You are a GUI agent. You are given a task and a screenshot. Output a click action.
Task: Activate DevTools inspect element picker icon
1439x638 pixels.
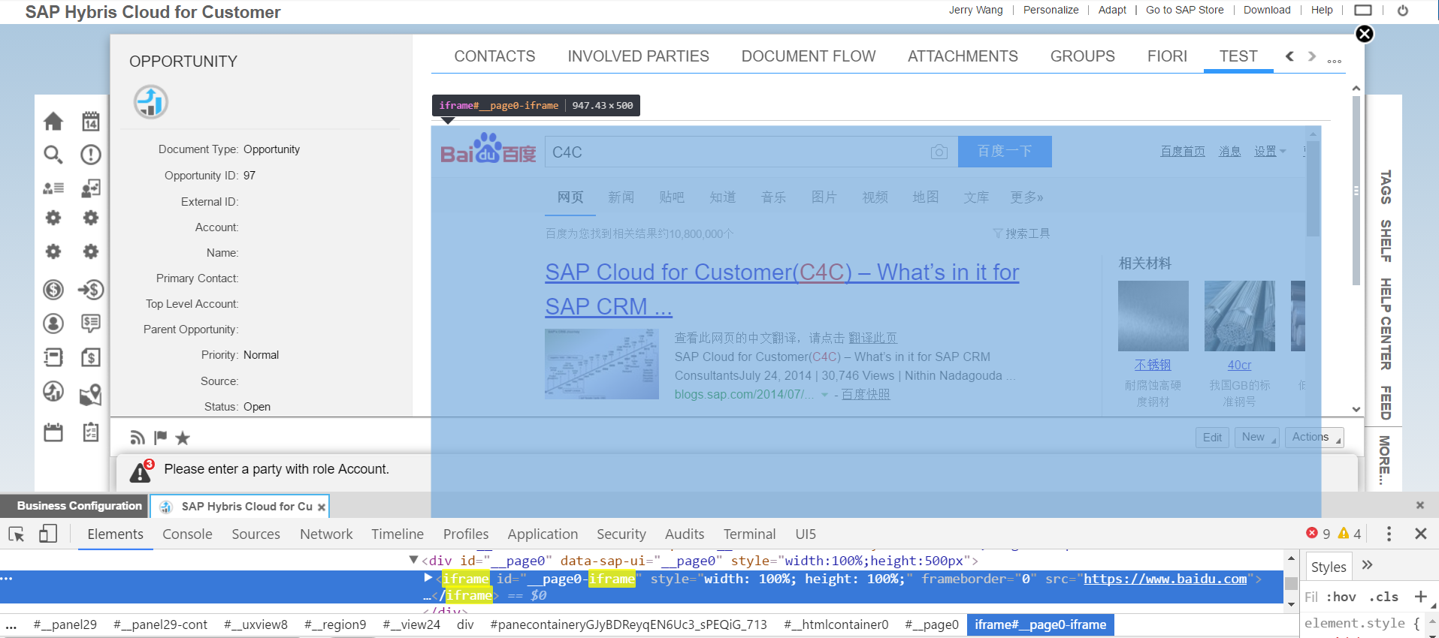pyautogui.click(x=17, y=534)
